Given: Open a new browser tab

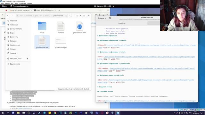Looking at the screenshot, I should (x=59, y=10).
